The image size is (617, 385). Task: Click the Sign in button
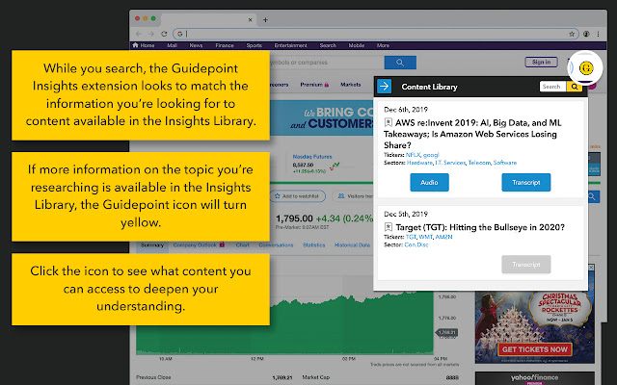[542, 62]
